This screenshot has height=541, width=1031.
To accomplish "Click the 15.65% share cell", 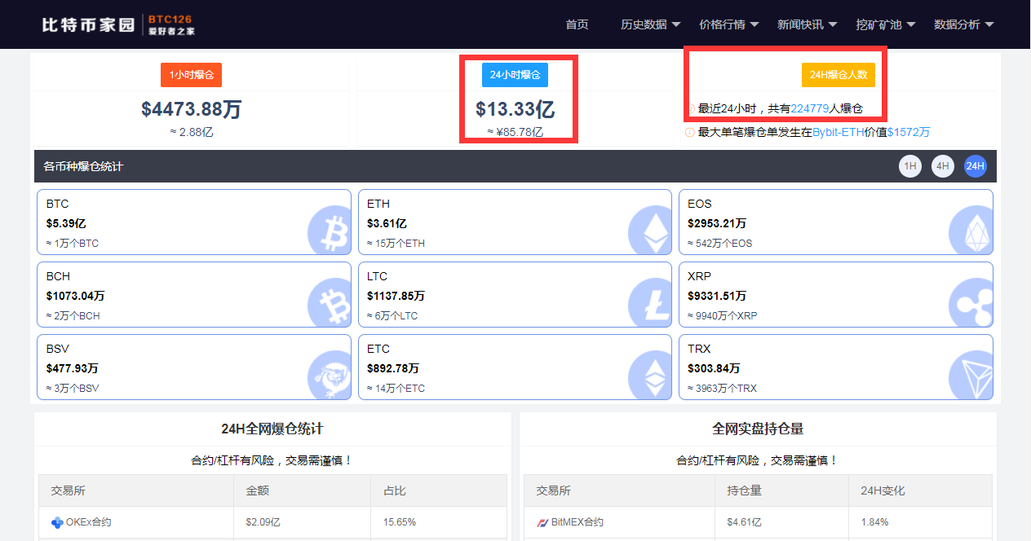I will (400, 522).
